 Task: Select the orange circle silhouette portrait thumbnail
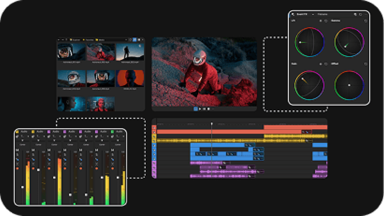(130, 78)
